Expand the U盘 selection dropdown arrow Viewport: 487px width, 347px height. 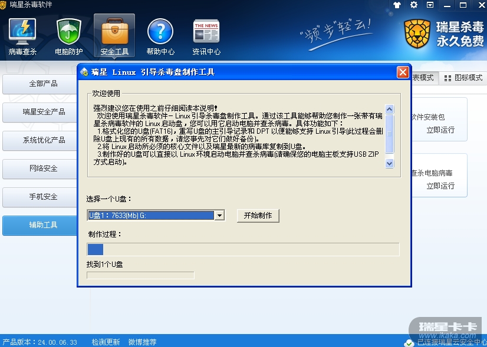pyautogui.click(x=219, y=216)
